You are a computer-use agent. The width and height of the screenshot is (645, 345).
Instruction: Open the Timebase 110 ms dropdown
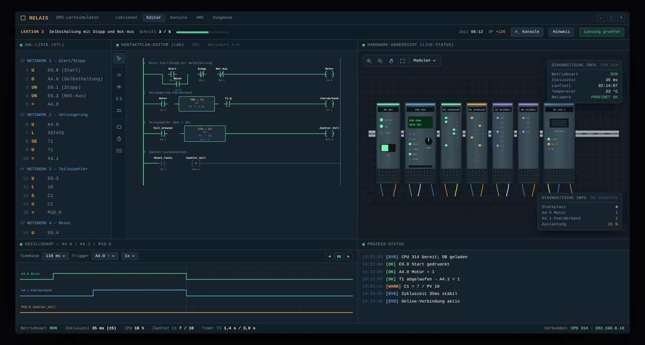tap(55, 256)
